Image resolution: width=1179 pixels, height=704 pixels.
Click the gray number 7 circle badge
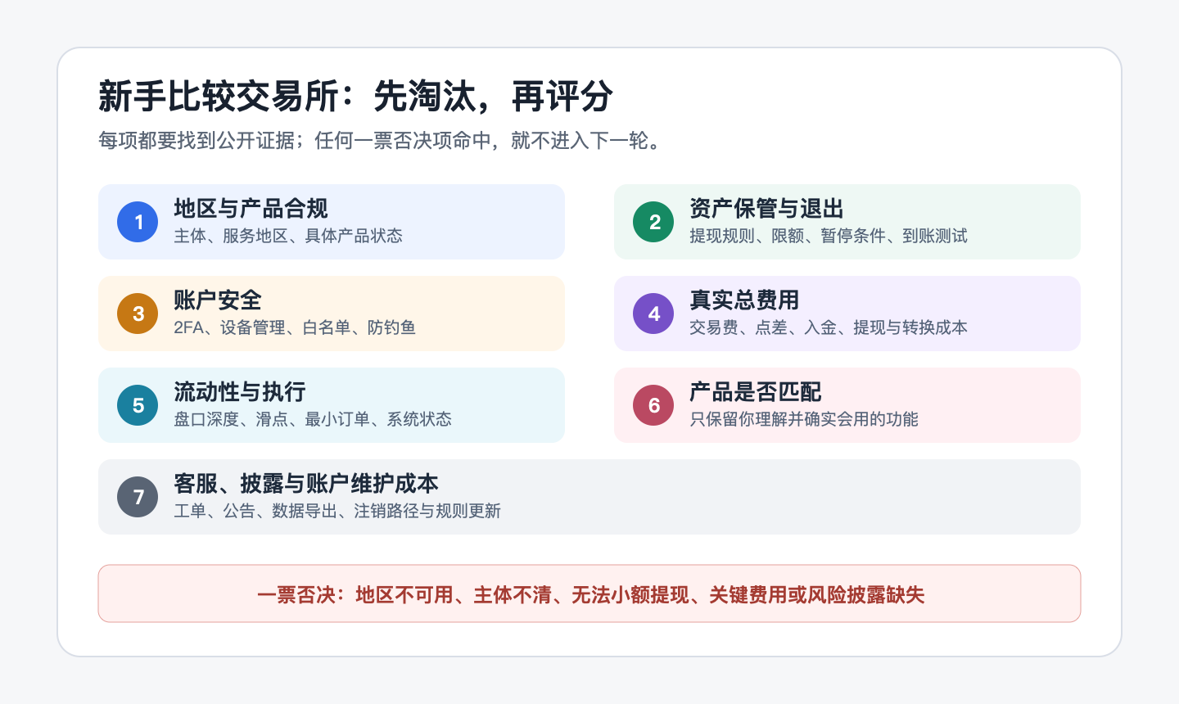click(x=138, y=497)
